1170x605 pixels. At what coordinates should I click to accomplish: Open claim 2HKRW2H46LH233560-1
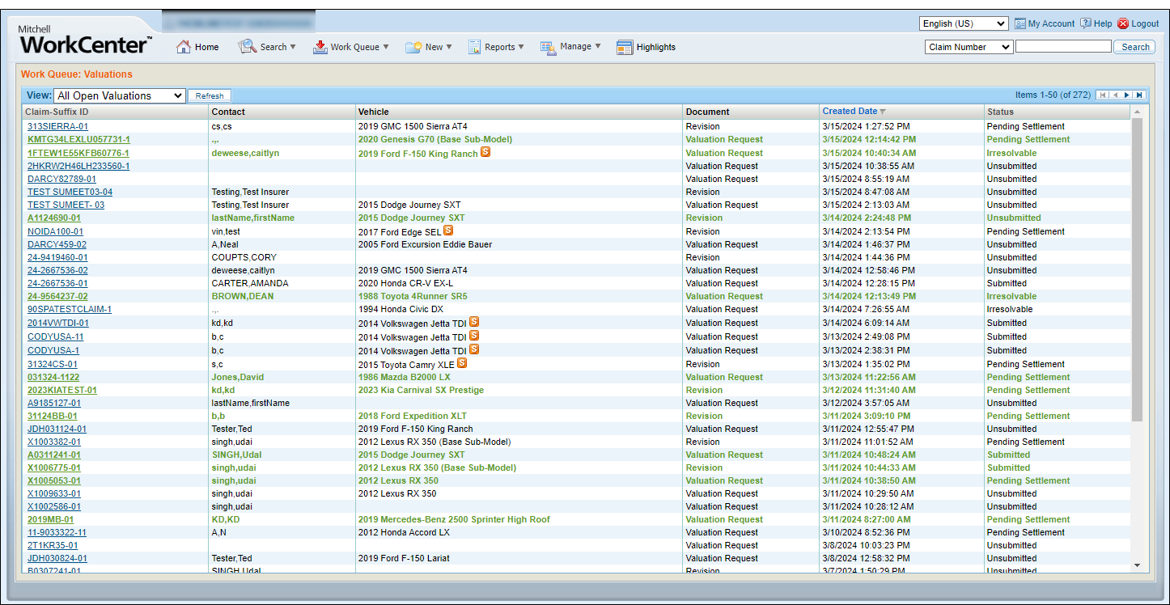pos(78,166)
